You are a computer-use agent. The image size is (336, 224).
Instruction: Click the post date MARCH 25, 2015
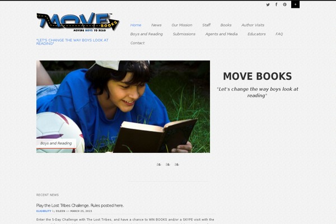point(81,211)
